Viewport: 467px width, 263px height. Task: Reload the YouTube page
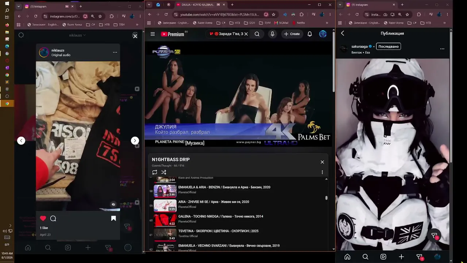click(x=166, y=15)
